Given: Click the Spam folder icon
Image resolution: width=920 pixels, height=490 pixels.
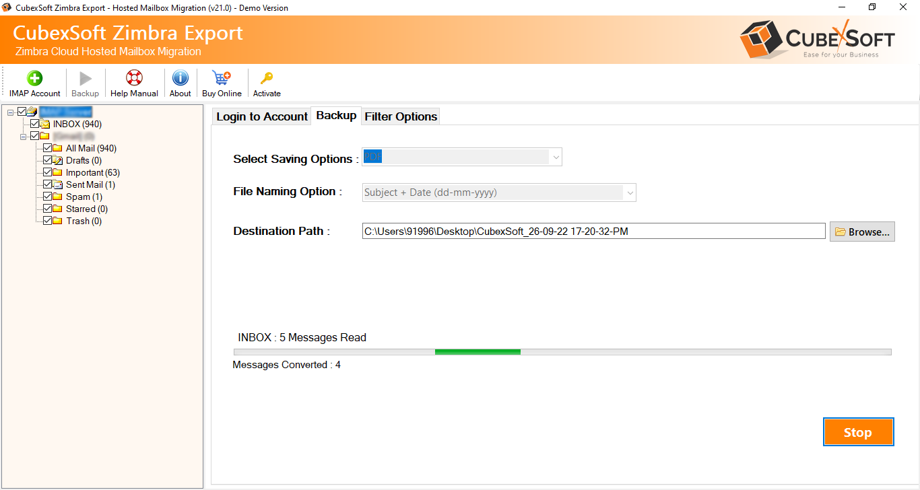Looking at the screenshot, I should point(58,197).
